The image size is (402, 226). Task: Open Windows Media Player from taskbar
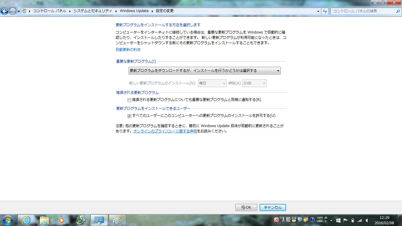point(62,220)
